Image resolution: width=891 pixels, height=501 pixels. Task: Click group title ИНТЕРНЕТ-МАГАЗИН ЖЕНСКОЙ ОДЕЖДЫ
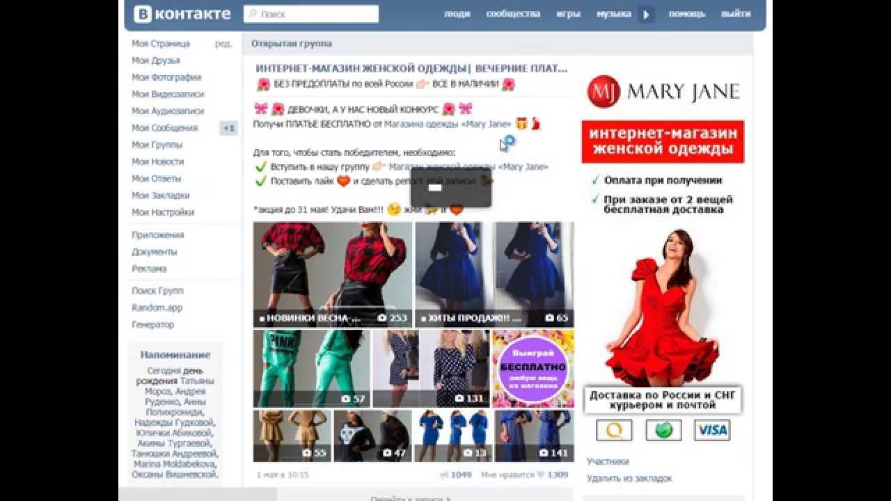(411, 68)
